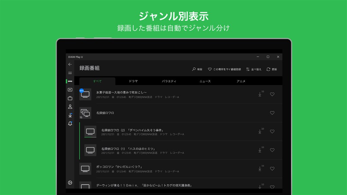Open the hamburger menu in sidebar
The height and width of the screenshot is (195, 347).
[70, 73]
